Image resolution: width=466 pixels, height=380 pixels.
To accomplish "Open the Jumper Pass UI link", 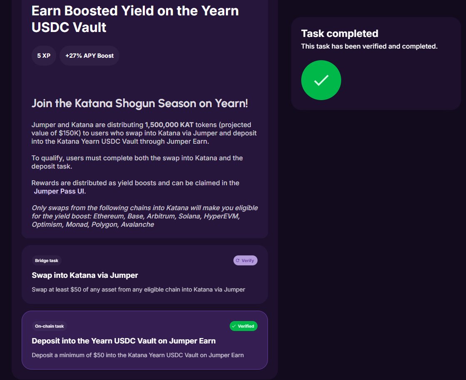I will coord(59,191).
